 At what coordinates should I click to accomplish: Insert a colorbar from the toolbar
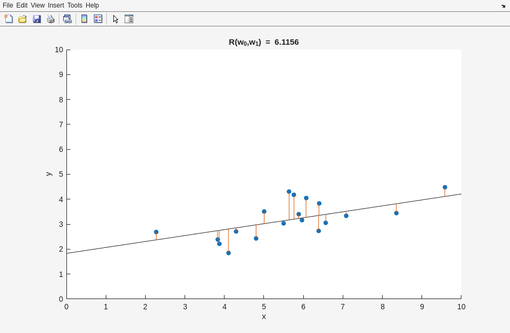coord(84,19)
